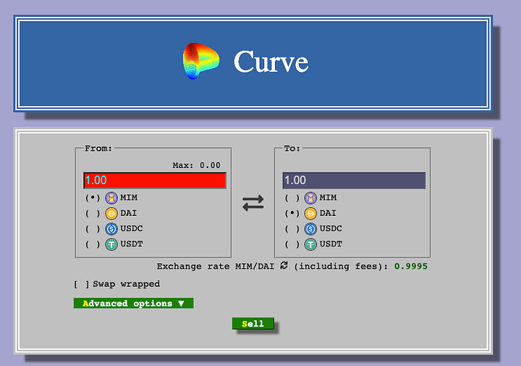Expand Advanced options
This screenshot has width=521, height=366.
click(134, 303)
